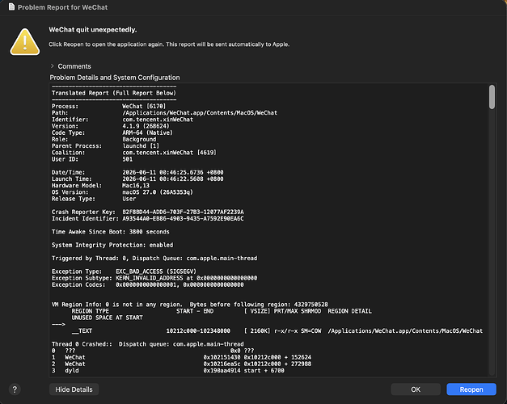Screen dimensions: 507x404
Task: Click version value '4.1.9 (268624)'
Action: (146, 126)
